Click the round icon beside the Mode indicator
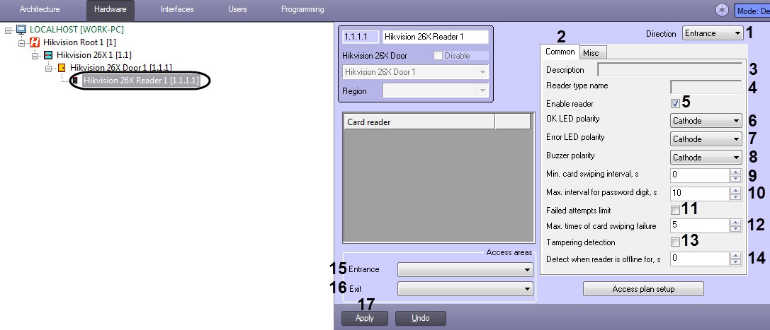The image size is (770, 330). 722,10
